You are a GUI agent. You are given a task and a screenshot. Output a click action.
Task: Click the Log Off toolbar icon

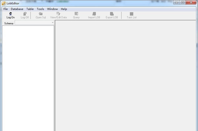(25, 14)
